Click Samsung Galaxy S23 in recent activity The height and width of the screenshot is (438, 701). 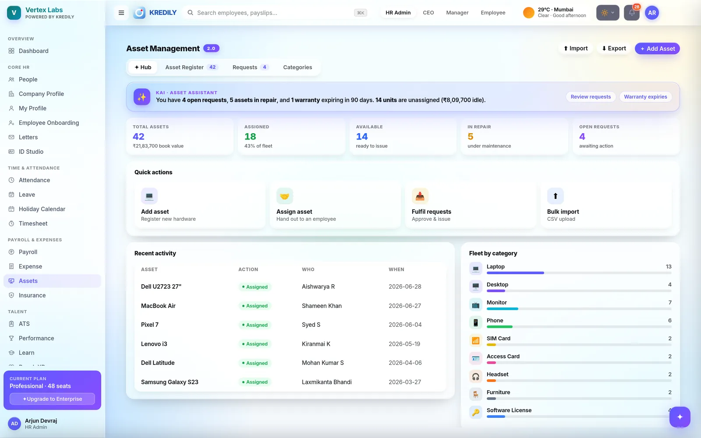pyautogui.click(x=170, y=382)
